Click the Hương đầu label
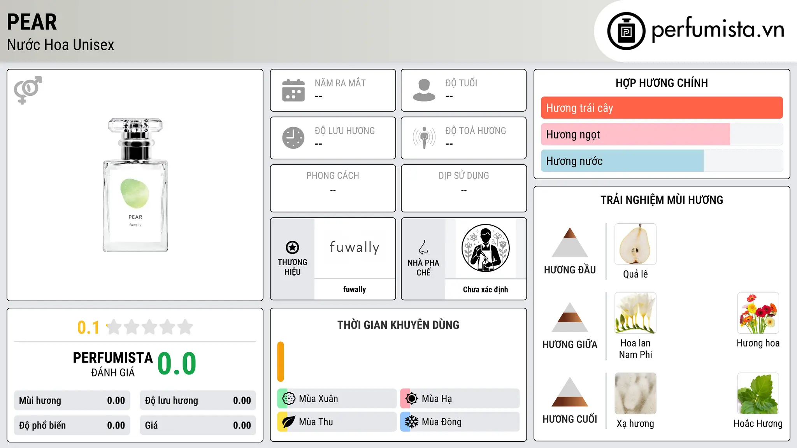Image resolution: width=797 pixels, height=448 pixels. tap(570, 270)
